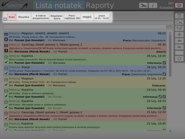This screenshot has height=139, width=185.
Task: Click '21 luty, 12:23' timestamp
Action: pos(156,112)
